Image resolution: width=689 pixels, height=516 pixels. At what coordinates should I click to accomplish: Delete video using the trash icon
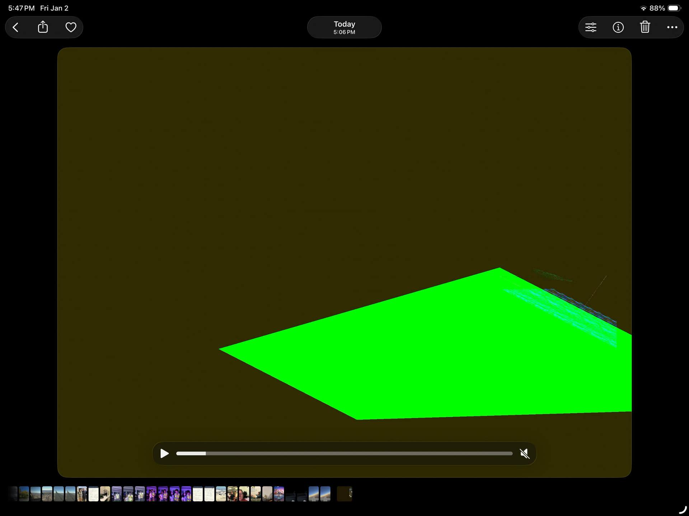645,27
